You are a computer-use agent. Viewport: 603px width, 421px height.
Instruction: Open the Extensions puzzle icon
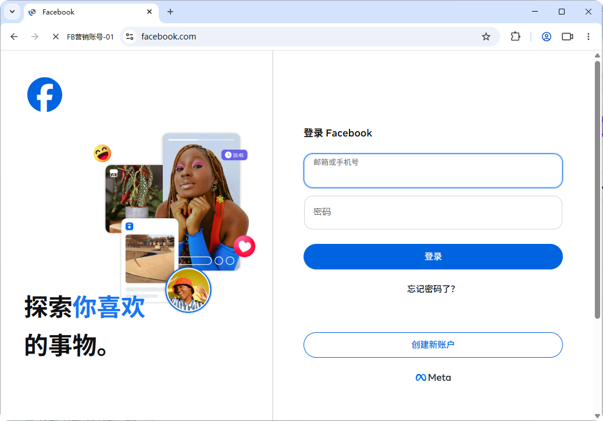tap(515, 37)
